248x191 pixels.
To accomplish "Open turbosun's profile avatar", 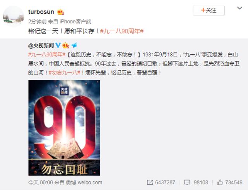I will click(13, 16).
